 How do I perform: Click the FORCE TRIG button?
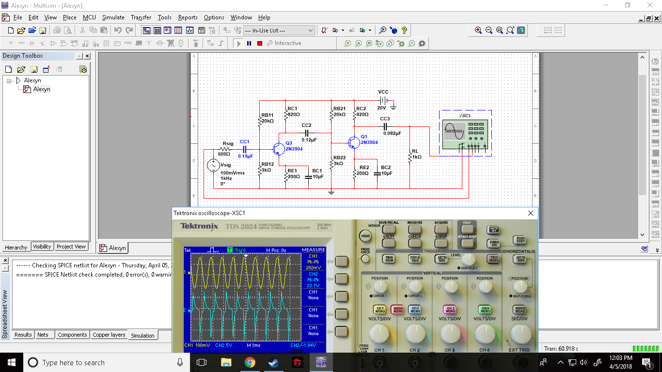pos(415,259)
